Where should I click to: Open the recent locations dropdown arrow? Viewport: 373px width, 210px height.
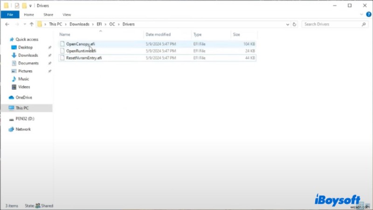pos(25,24)
